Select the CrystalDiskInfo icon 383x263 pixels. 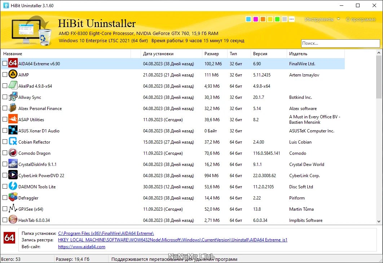coord(13,164)
